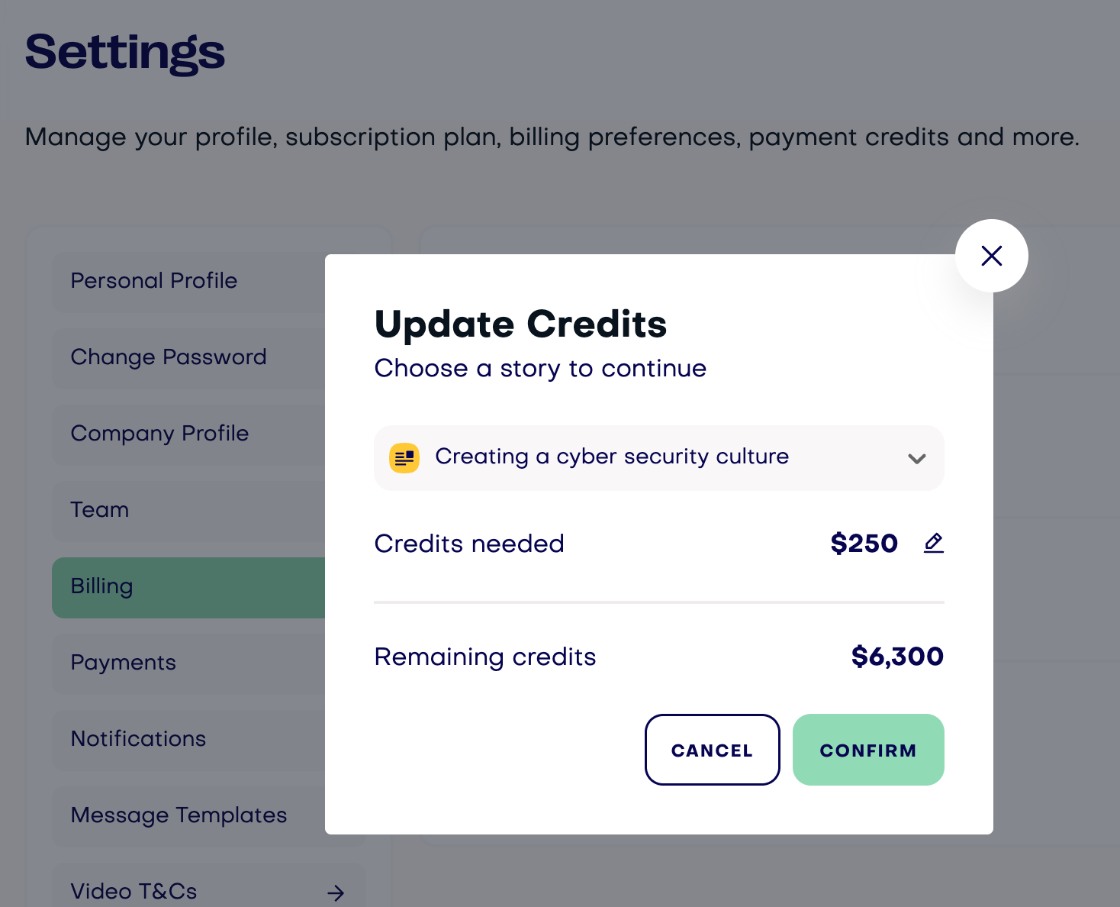Click the arrow icon next to Video T&Cs
1120x907 pixels.
point(336,892)
